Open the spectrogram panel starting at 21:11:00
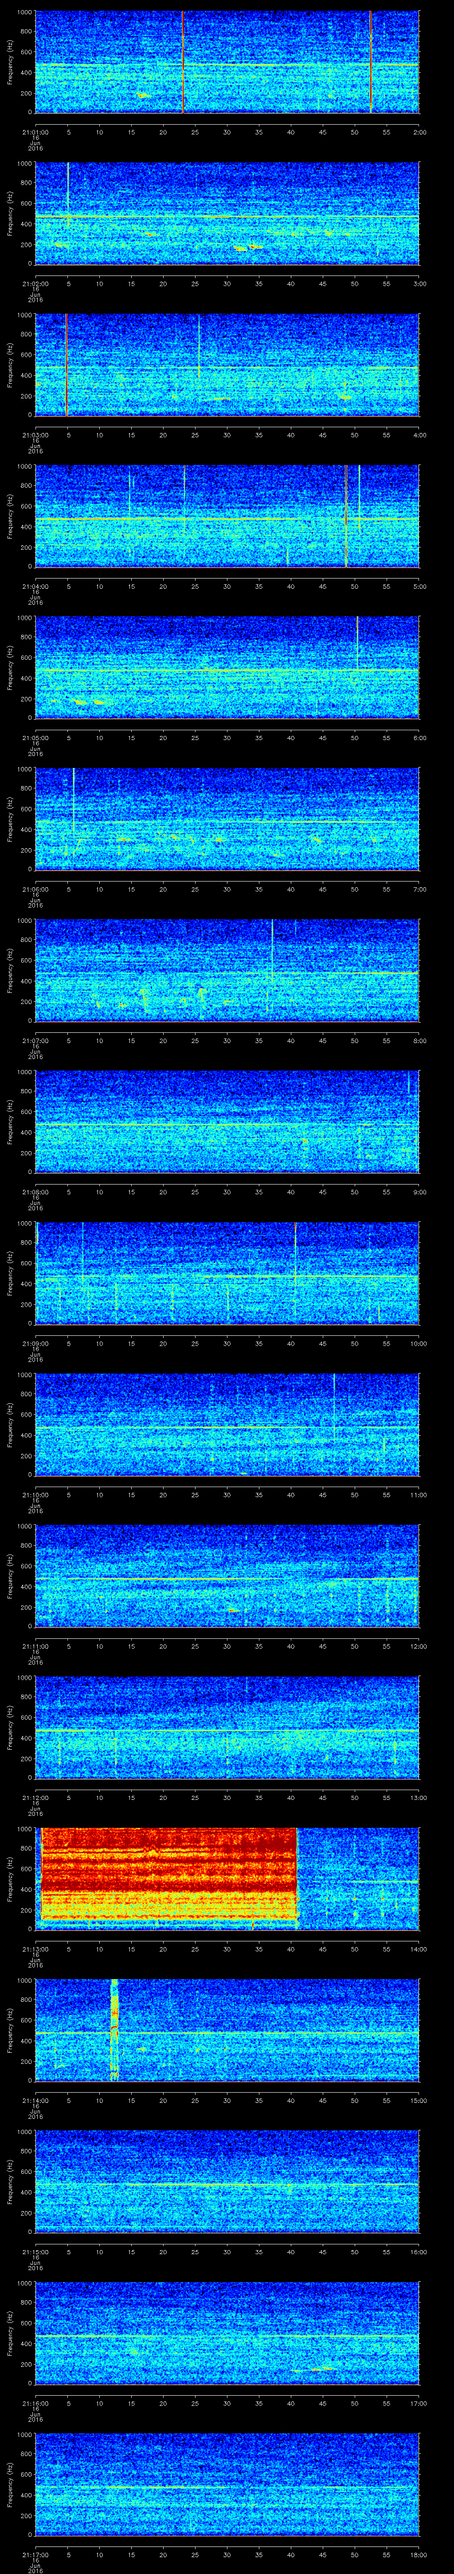The height and width of the screenshot is (2574, 454). pos(227,1576)
